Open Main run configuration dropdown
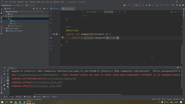185x104 pixels. [x=137, y=5]
